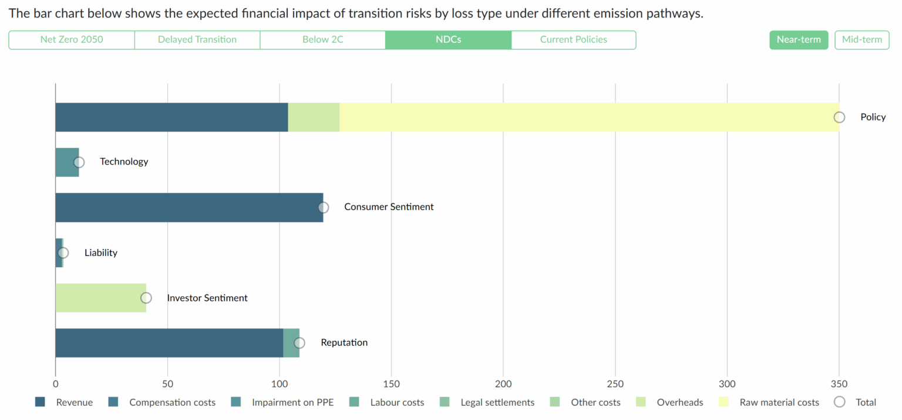Toggle the Impairment on PPE legend swatch

click(236, 402)
